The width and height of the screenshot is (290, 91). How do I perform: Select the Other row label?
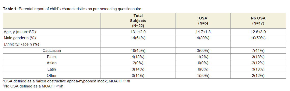pyautogui.click(x=52, y=75)
